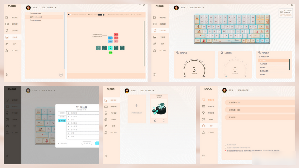This screenshot has width=299, height=168.
Task: Choose 呼吸模式 in the lighting mode list
Action: (x=263, y=67)
